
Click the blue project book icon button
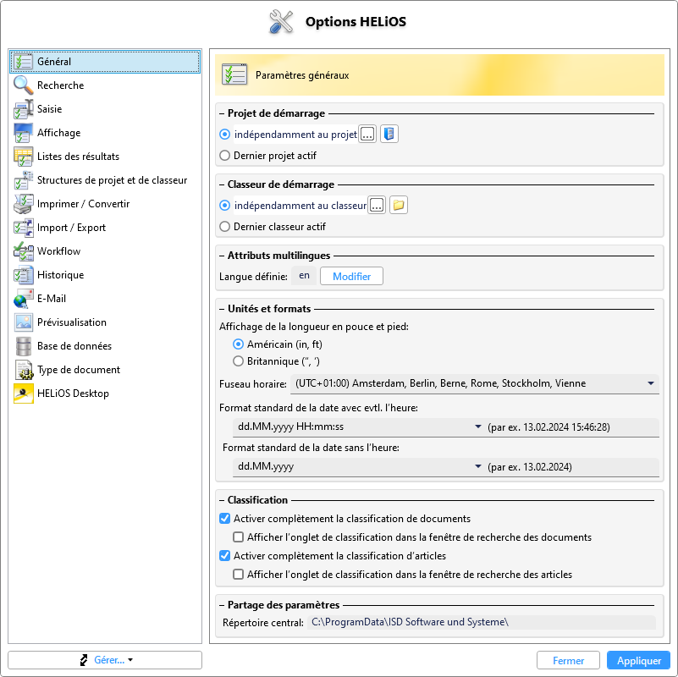pos(389,134)
